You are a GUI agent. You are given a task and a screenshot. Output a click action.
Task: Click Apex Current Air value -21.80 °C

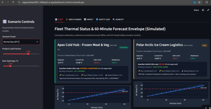click(79, 63)
